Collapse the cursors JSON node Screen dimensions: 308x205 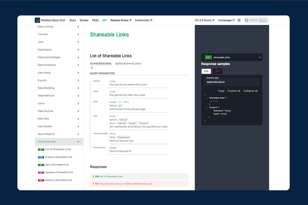click(x=207, y=108)
